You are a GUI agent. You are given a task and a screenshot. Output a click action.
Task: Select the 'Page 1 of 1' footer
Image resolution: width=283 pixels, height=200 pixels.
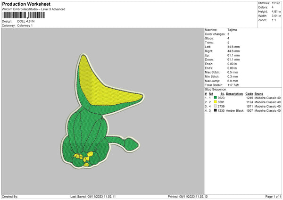[273, 197]
